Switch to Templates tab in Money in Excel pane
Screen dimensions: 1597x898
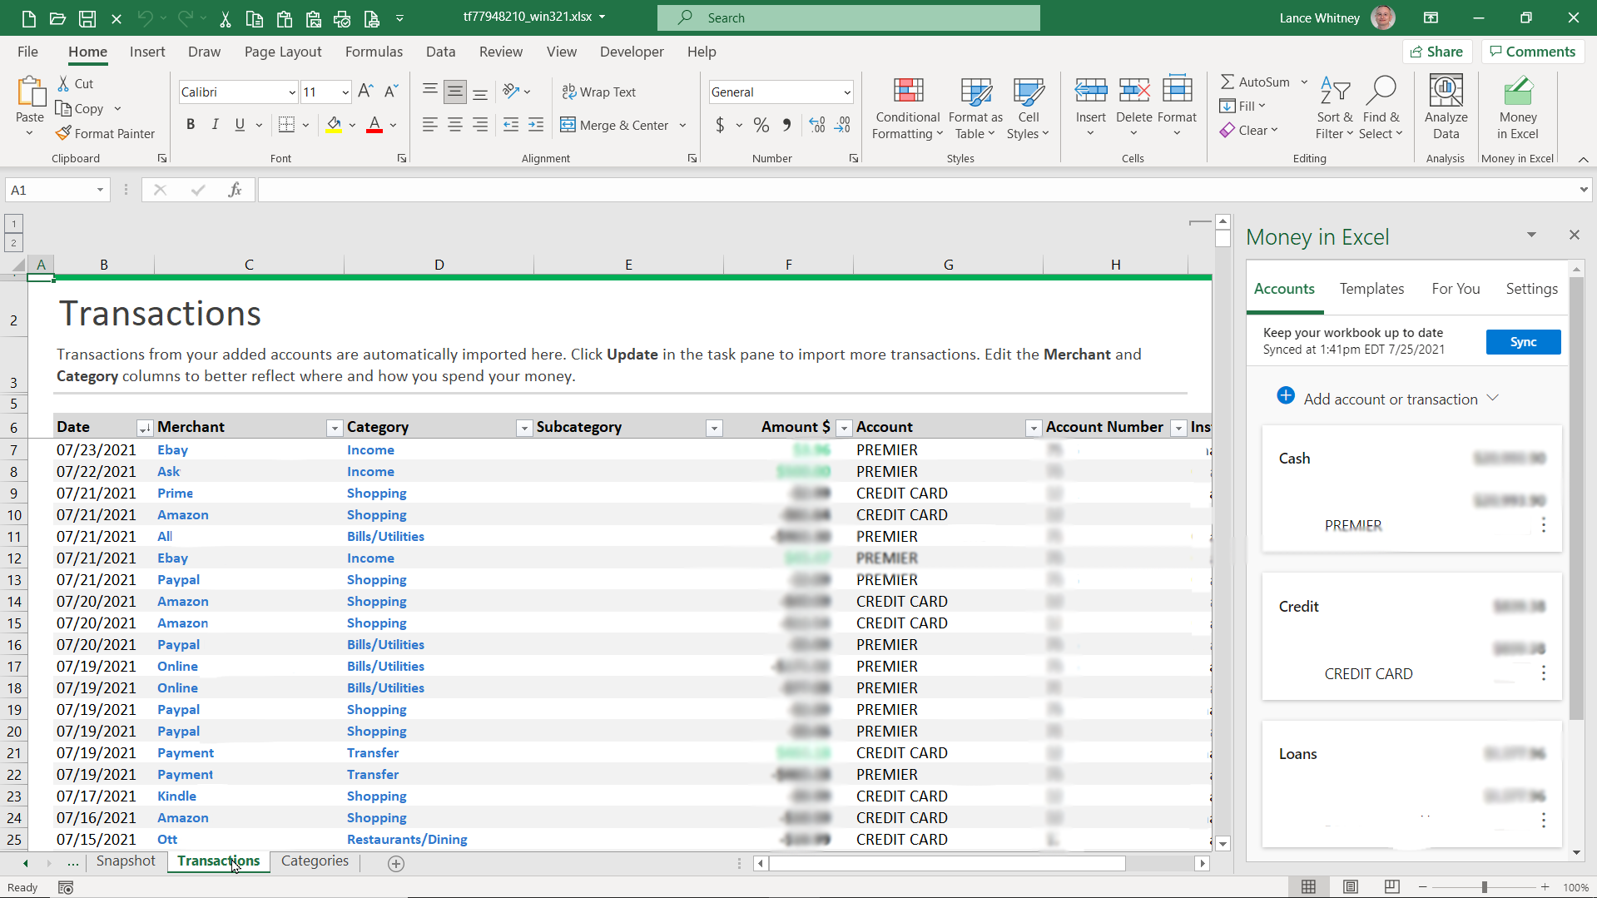click(x=1371, y=289)
